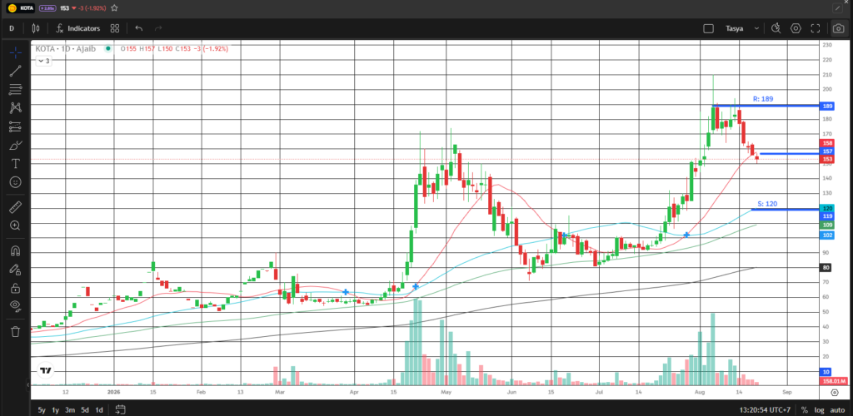Toggle auto scale mode
The image size is (853, 416).
(836, 409)
